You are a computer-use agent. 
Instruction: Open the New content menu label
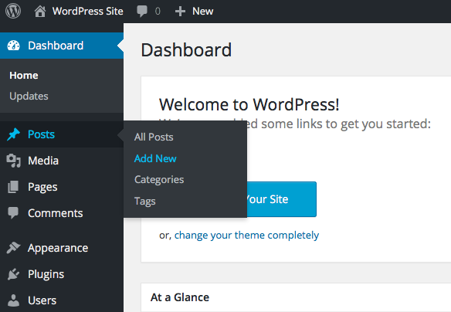click(203, 12)
